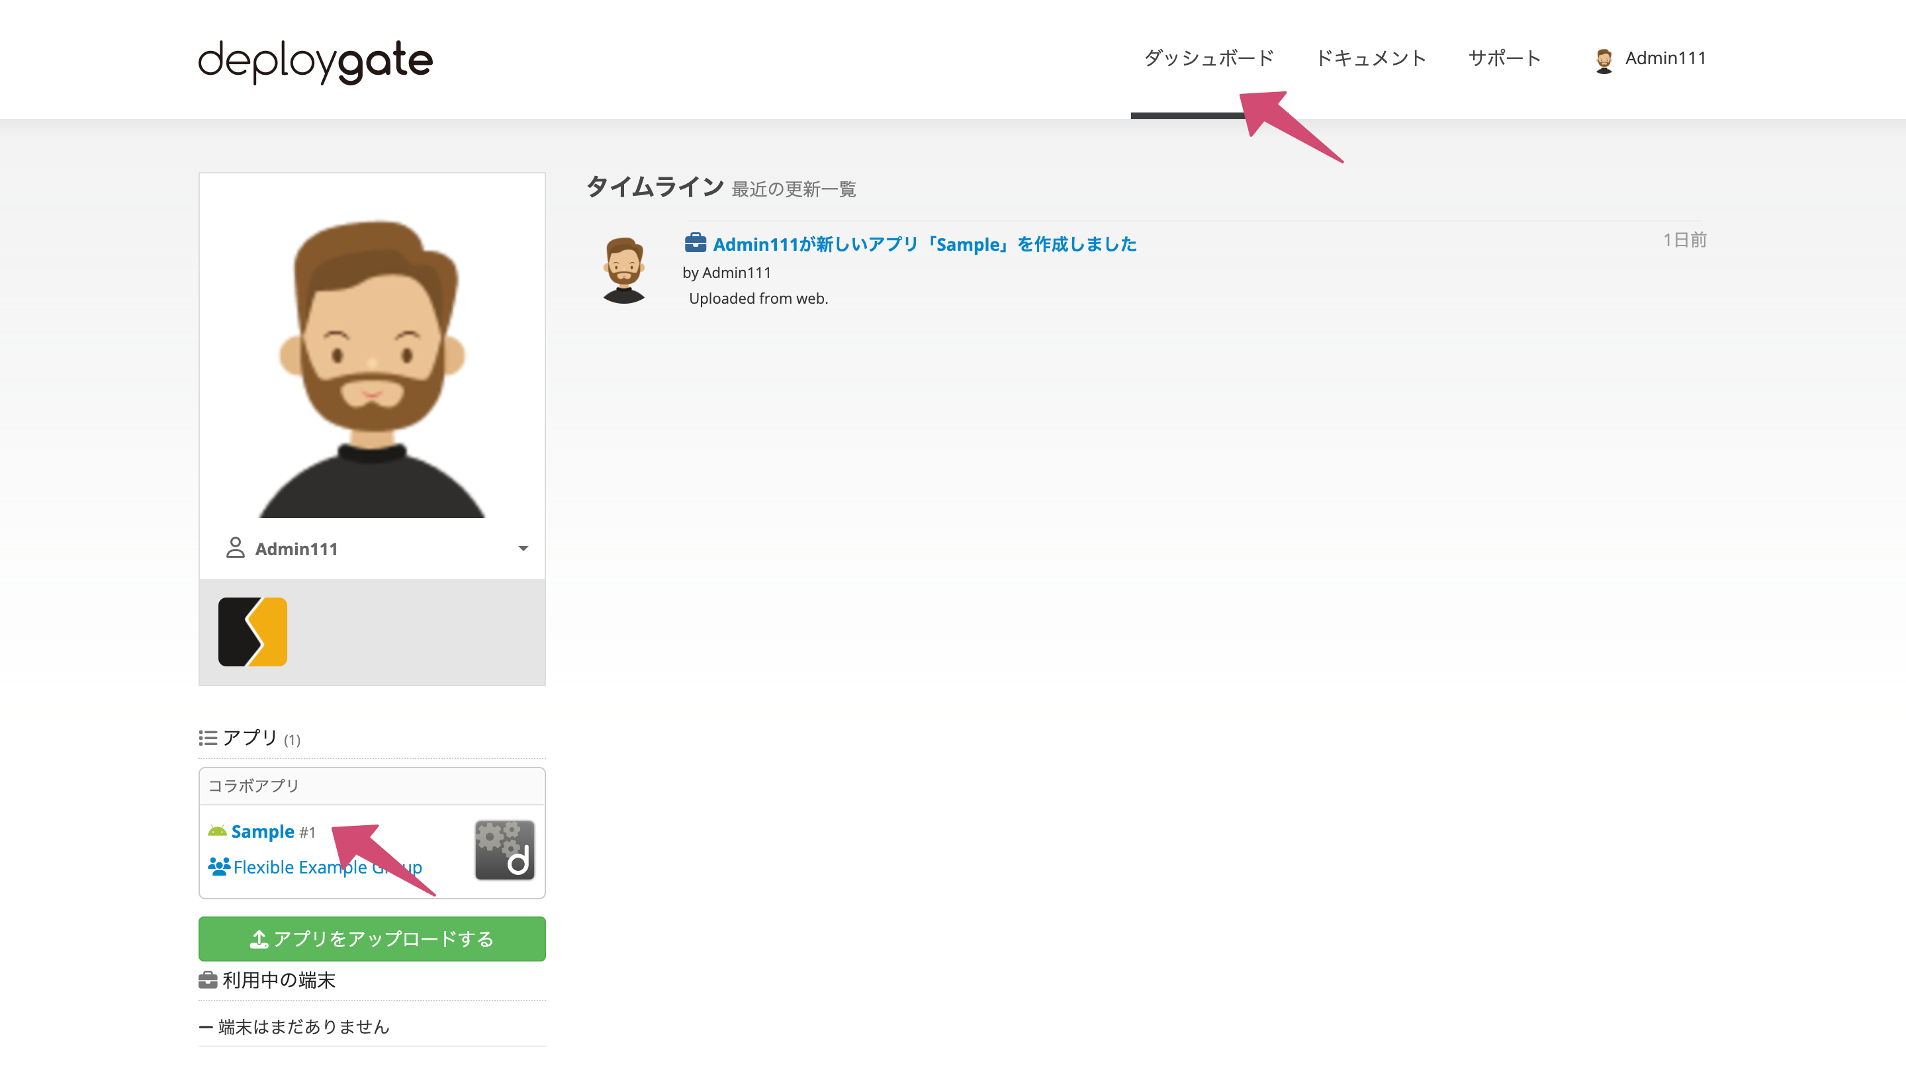Click the upload icon inside the green button
The height and width of the screenshot is (1072, 1906).
(x=259, y=938)
